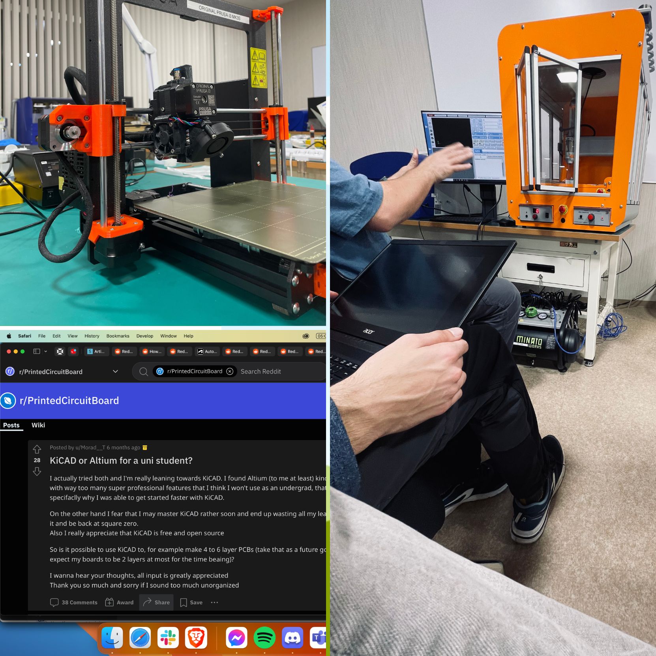This screenshot has width=656, height=656.
Task: Click the post score 28
Action: (37, 460)
